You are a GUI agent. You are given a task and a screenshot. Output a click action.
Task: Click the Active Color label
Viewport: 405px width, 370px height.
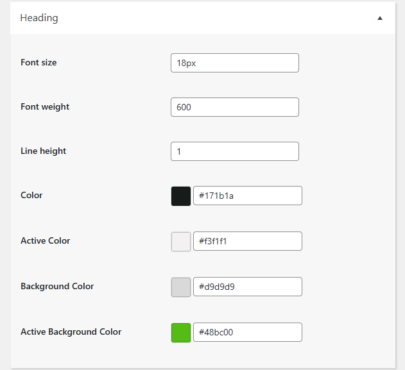(46, 240)
